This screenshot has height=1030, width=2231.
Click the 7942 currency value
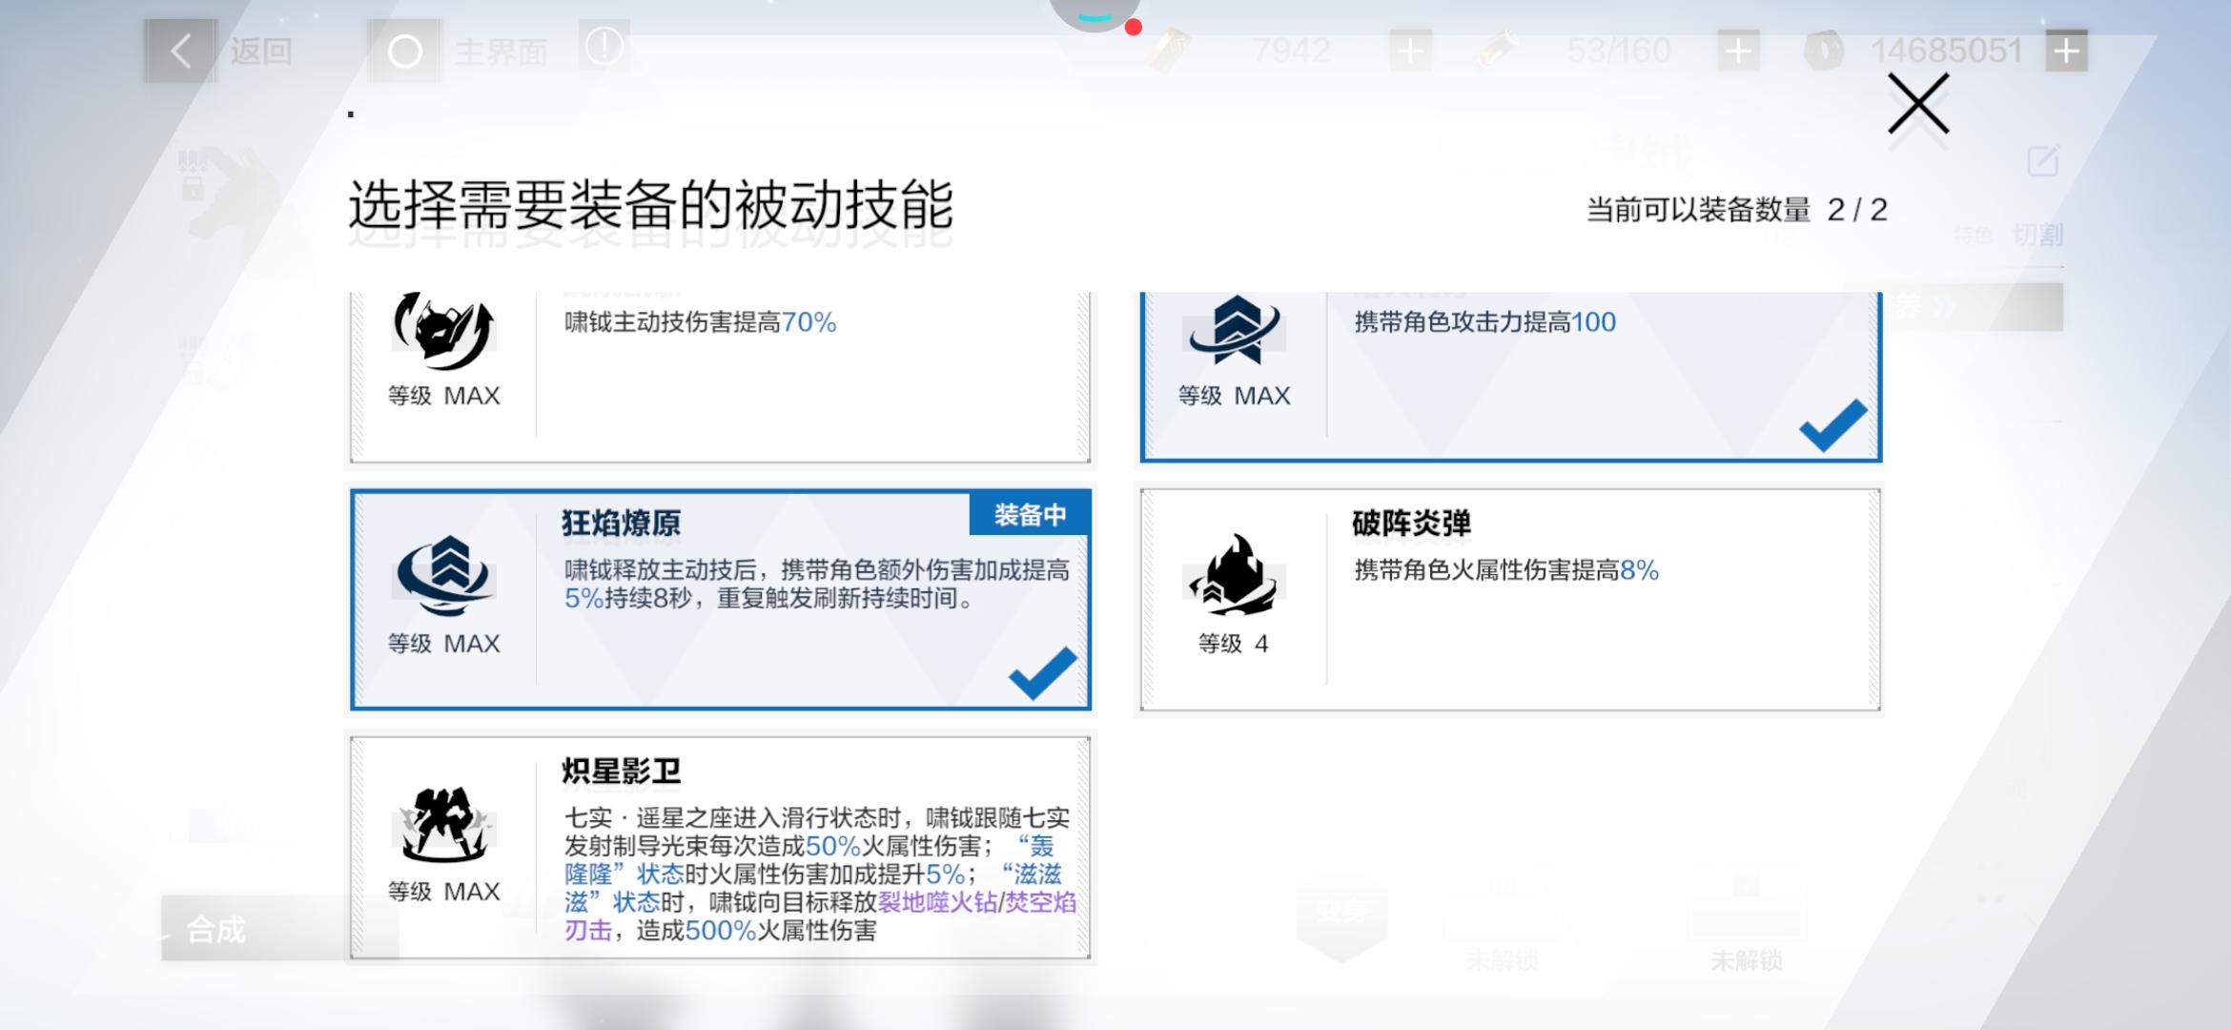(x=1291, y=51)
